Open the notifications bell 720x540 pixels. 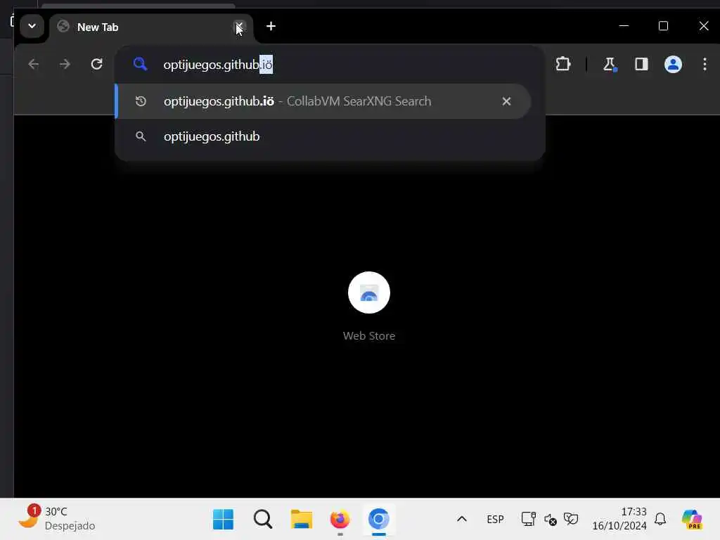[660, 519]
